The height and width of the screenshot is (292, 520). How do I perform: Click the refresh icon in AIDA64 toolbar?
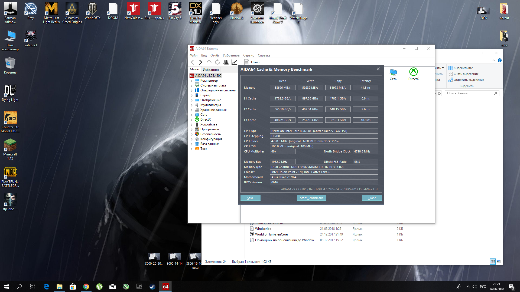[217, 62]
